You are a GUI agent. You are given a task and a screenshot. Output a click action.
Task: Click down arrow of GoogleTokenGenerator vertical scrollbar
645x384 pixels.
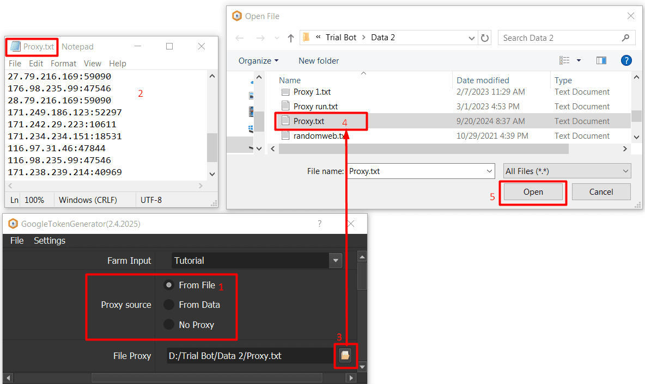(x=362, y=367)
